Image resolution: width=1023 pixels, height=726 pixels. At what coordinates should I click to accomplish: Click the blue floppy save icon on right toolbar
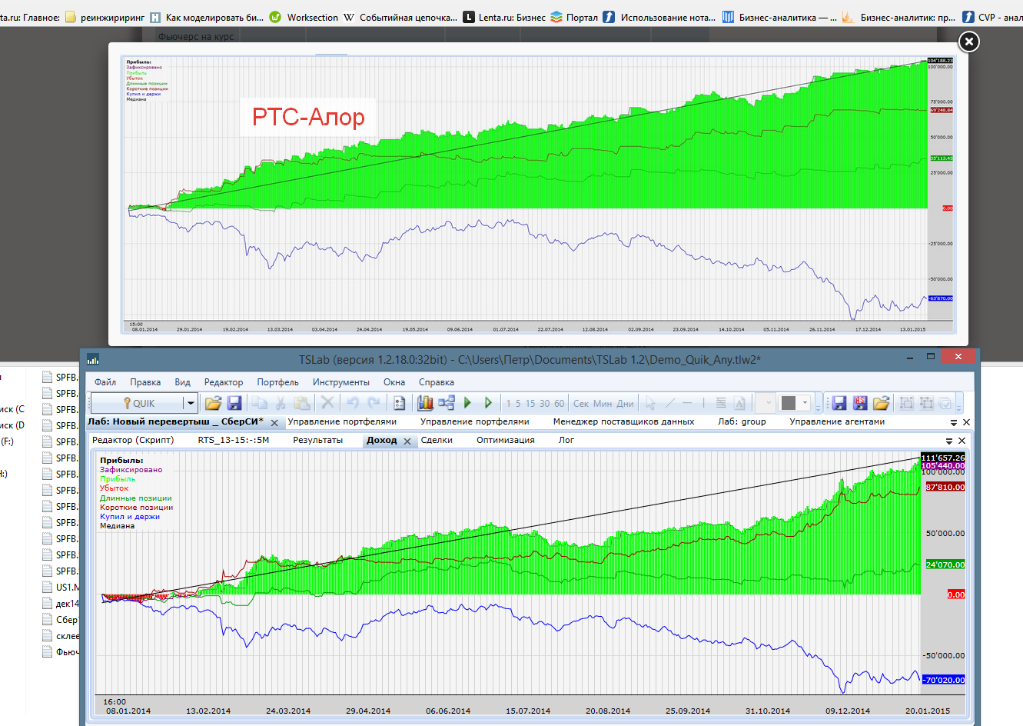[839, 403]
